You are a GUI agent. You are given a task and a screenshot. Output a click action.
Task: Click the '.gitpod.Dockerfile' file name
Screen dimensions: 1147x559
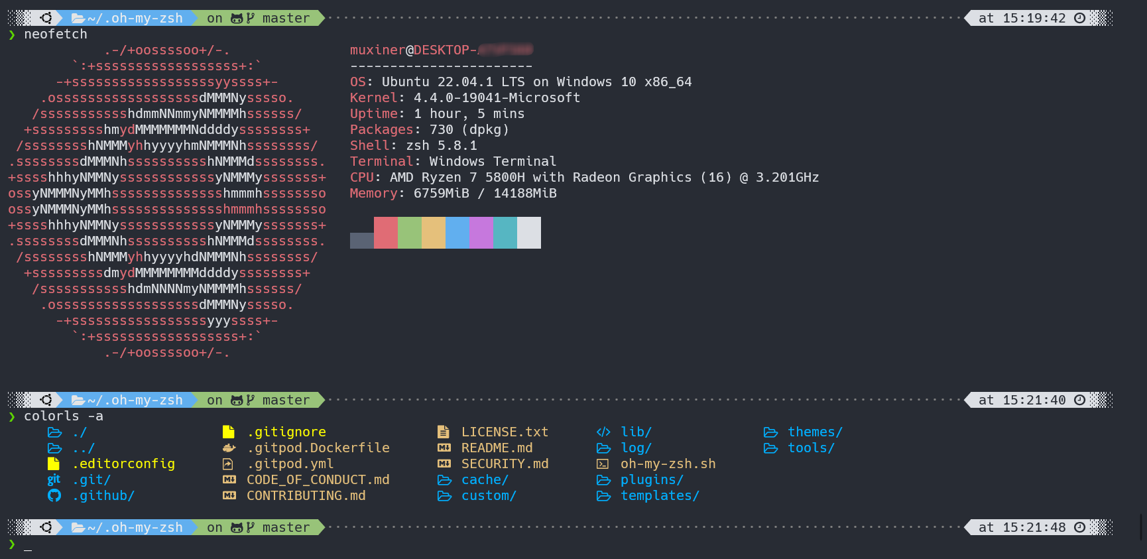[x=318, y=448]
